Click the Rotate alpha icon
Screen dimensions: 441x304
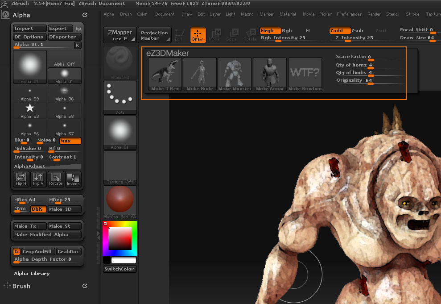[56, 179]
